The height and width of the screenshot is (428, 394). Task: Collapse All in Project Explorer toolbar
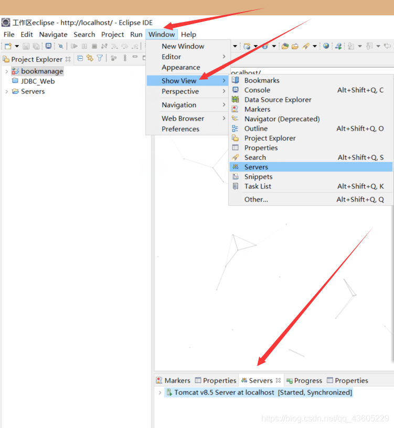click(x=80, y=58)
